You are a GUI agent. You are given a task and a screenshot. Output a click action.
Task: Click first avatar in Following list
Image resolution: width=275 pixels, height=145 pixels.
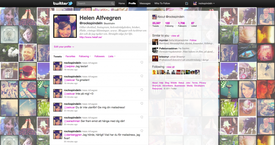pyautogui.click(x=154, y=72)
